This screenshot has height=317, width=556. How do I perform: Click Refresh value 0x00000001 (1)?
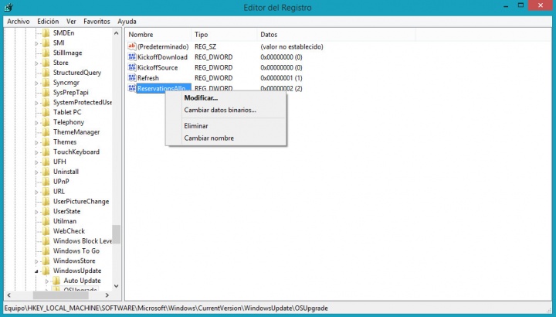[281, 78]
